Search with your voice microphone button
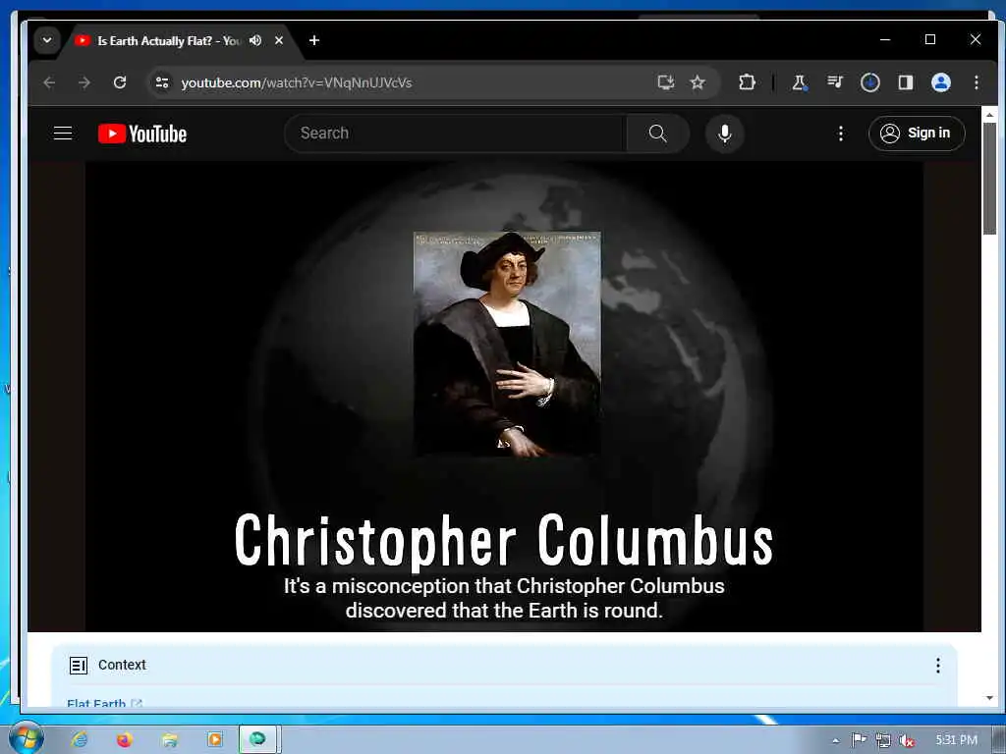1006x754 pixels. [x=725, y=134]
